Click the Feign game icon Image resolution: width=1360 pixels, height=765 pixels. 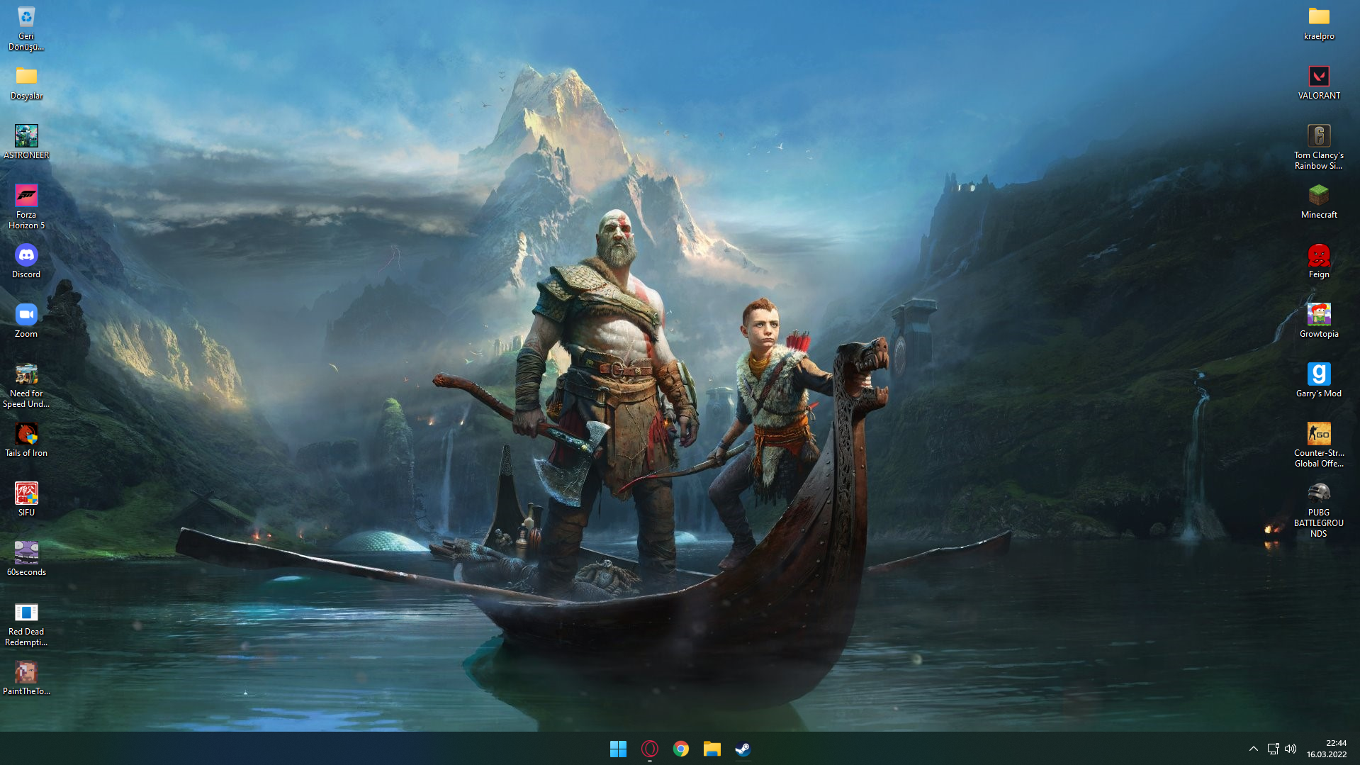1319,261
